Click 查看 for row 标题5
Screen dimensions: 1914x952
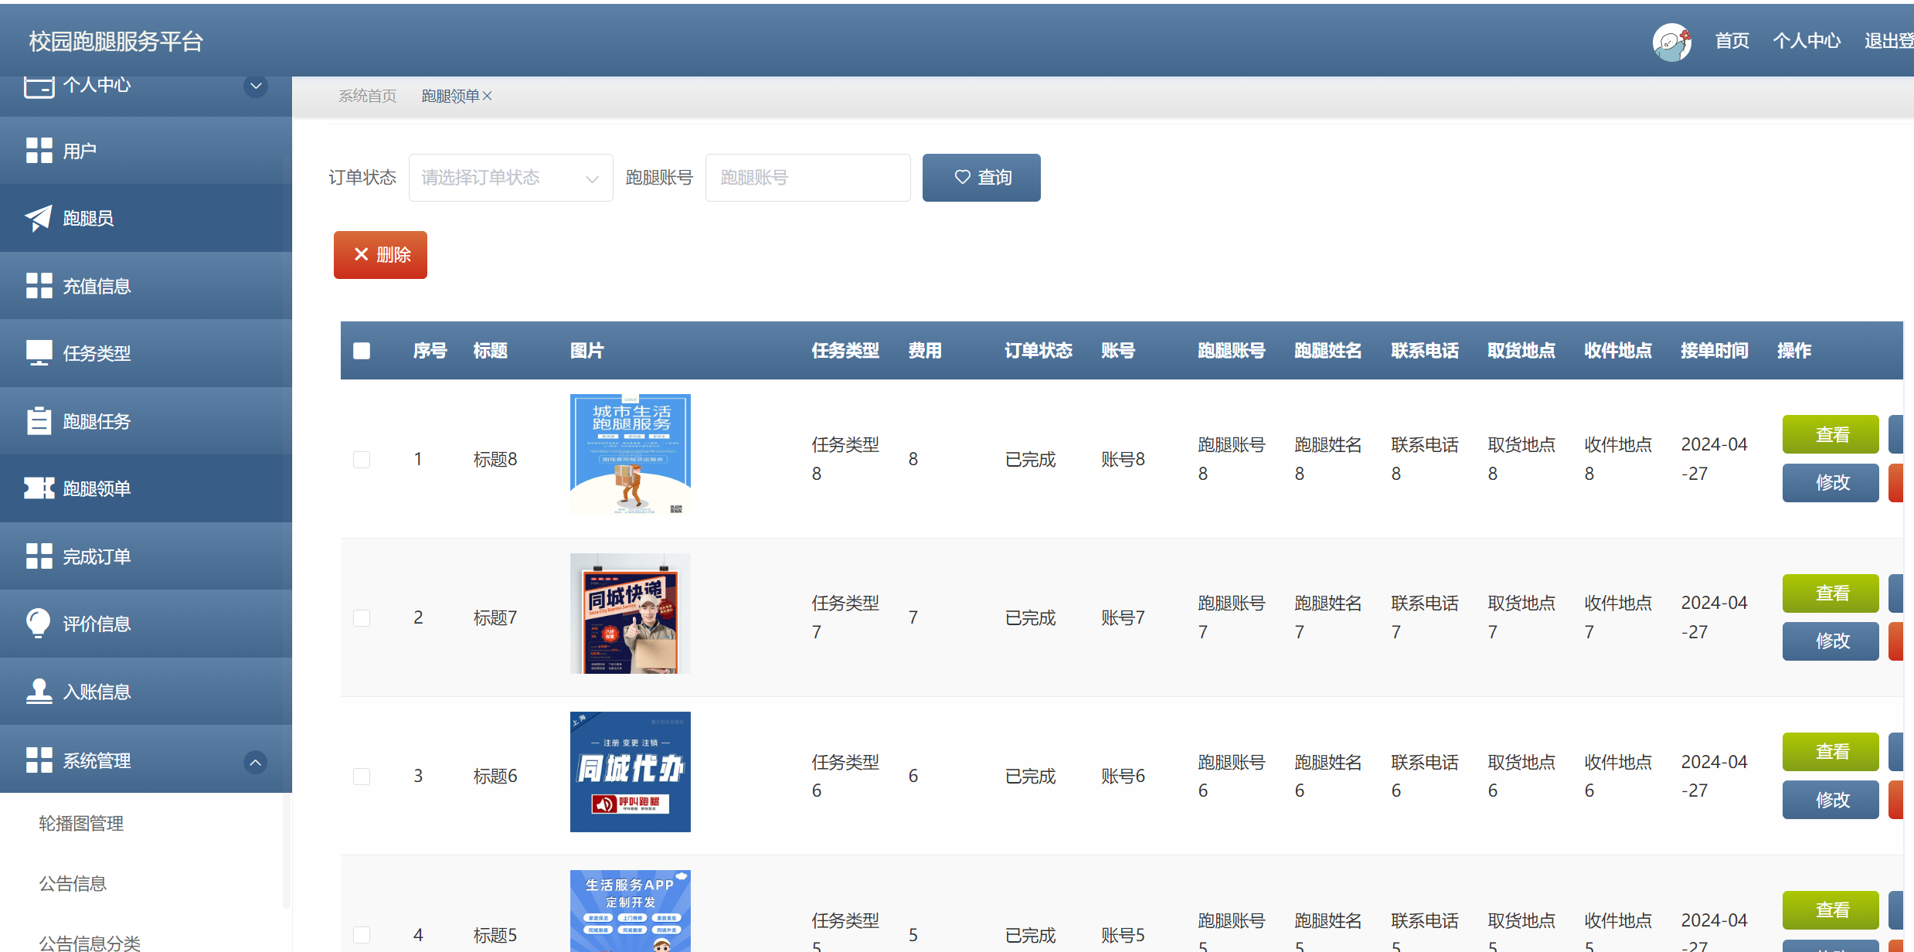[x=1831, y=910]
